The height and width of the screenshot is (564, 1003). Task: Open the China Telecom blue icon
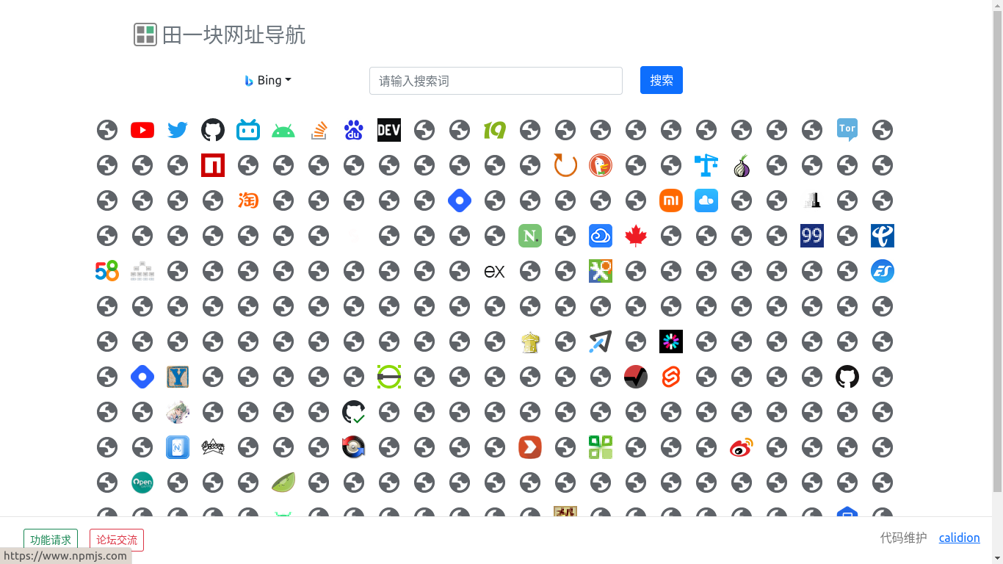tap(883, 236)
